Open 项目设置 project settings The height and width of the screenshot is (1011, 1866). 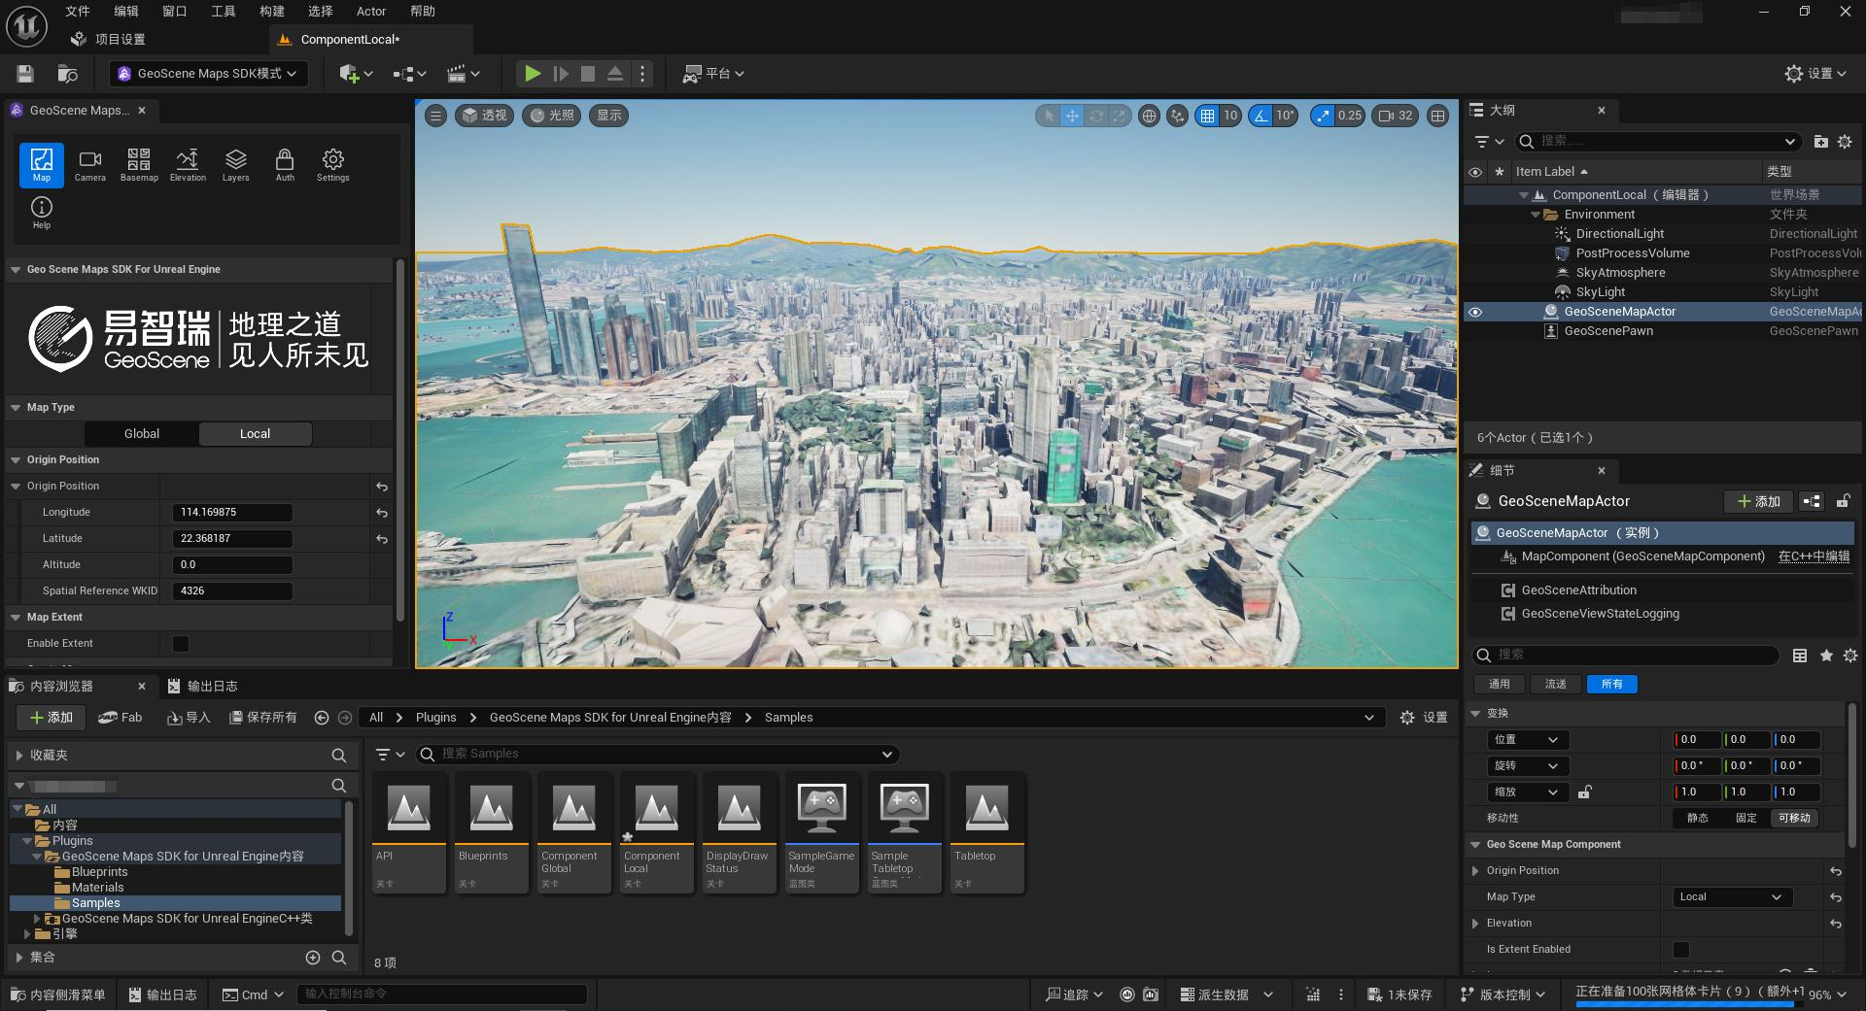(108, 40)
